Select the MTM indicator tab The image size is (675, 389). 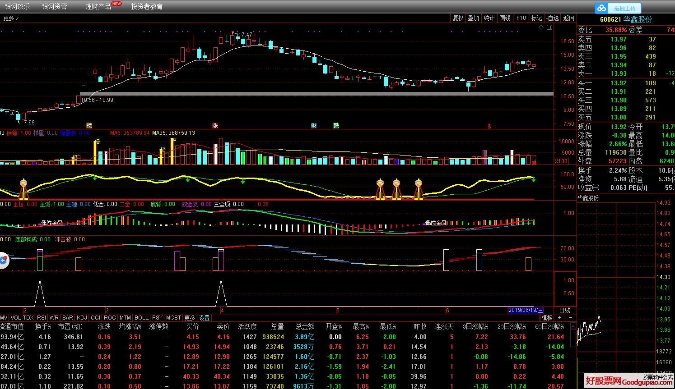(x=126, y=318)
